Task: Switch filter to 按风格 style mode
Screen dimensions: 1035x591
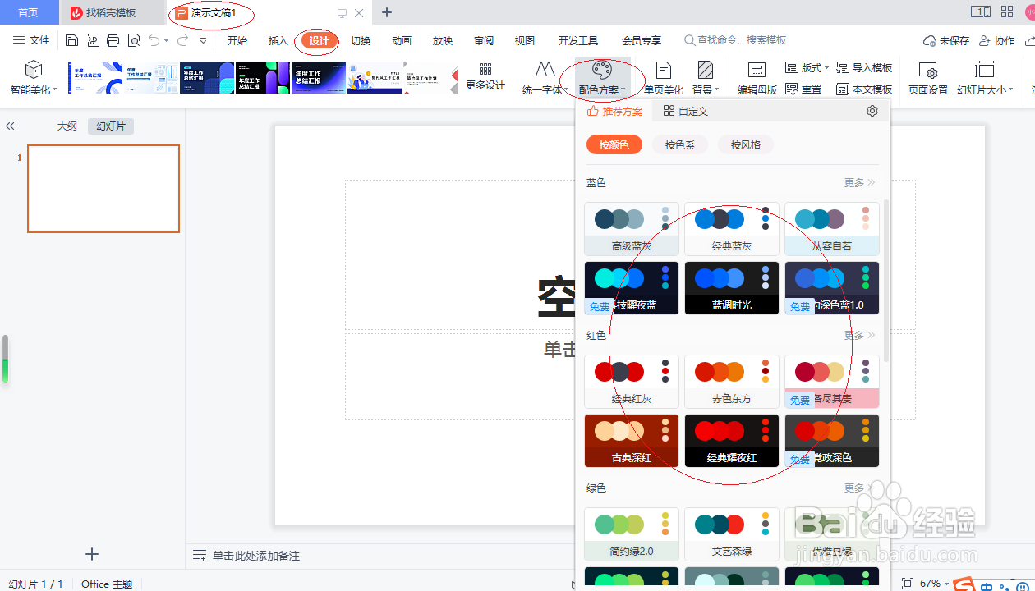Action: pyautogui.click(x=745, y=144)
